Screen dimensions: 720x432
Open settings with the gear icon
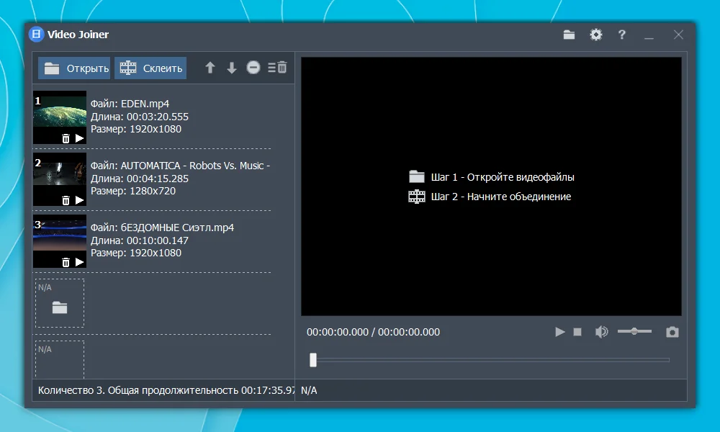[596, 35]
